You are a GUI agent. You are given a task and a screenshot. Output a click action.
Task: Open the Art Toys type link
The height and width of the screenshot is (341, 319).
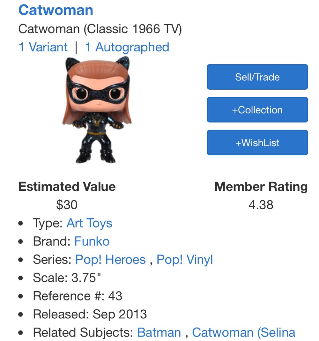coord(89,223)
